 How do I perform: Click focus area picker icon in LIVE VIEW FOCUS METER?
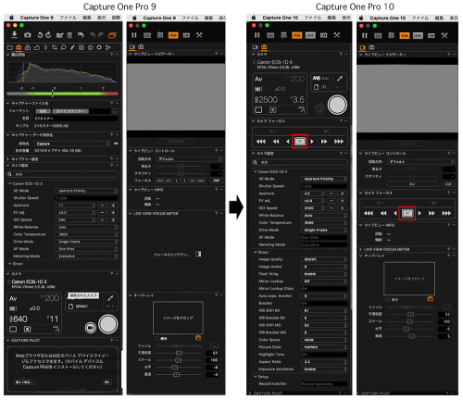click(x=198, y=254)
